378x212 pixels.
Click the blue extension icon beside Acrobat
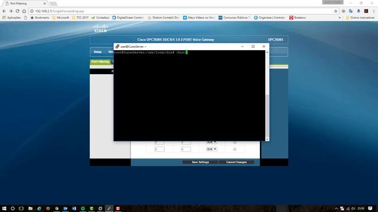pyautogui.click(x=359, y=11)
